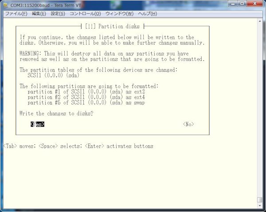Viewport: 266px width, 212px height.
Task: Open the 編集(E) menu
Action: [39, 14]
